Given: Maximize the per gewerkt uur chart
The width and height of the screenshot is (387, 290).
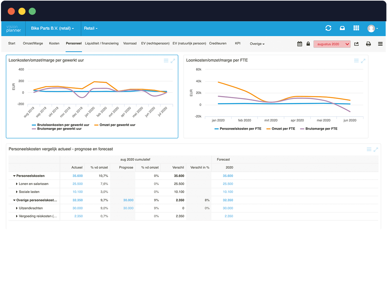Looking at the screenshot, I should (173, 61).
